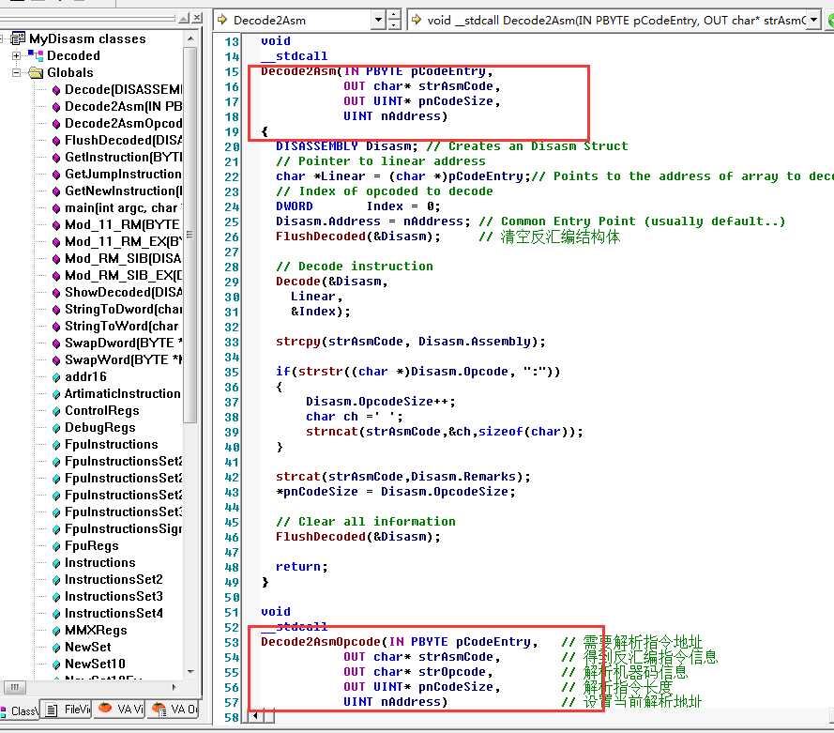Click the variable icon beside InstructionsSet3

[56, 597]
